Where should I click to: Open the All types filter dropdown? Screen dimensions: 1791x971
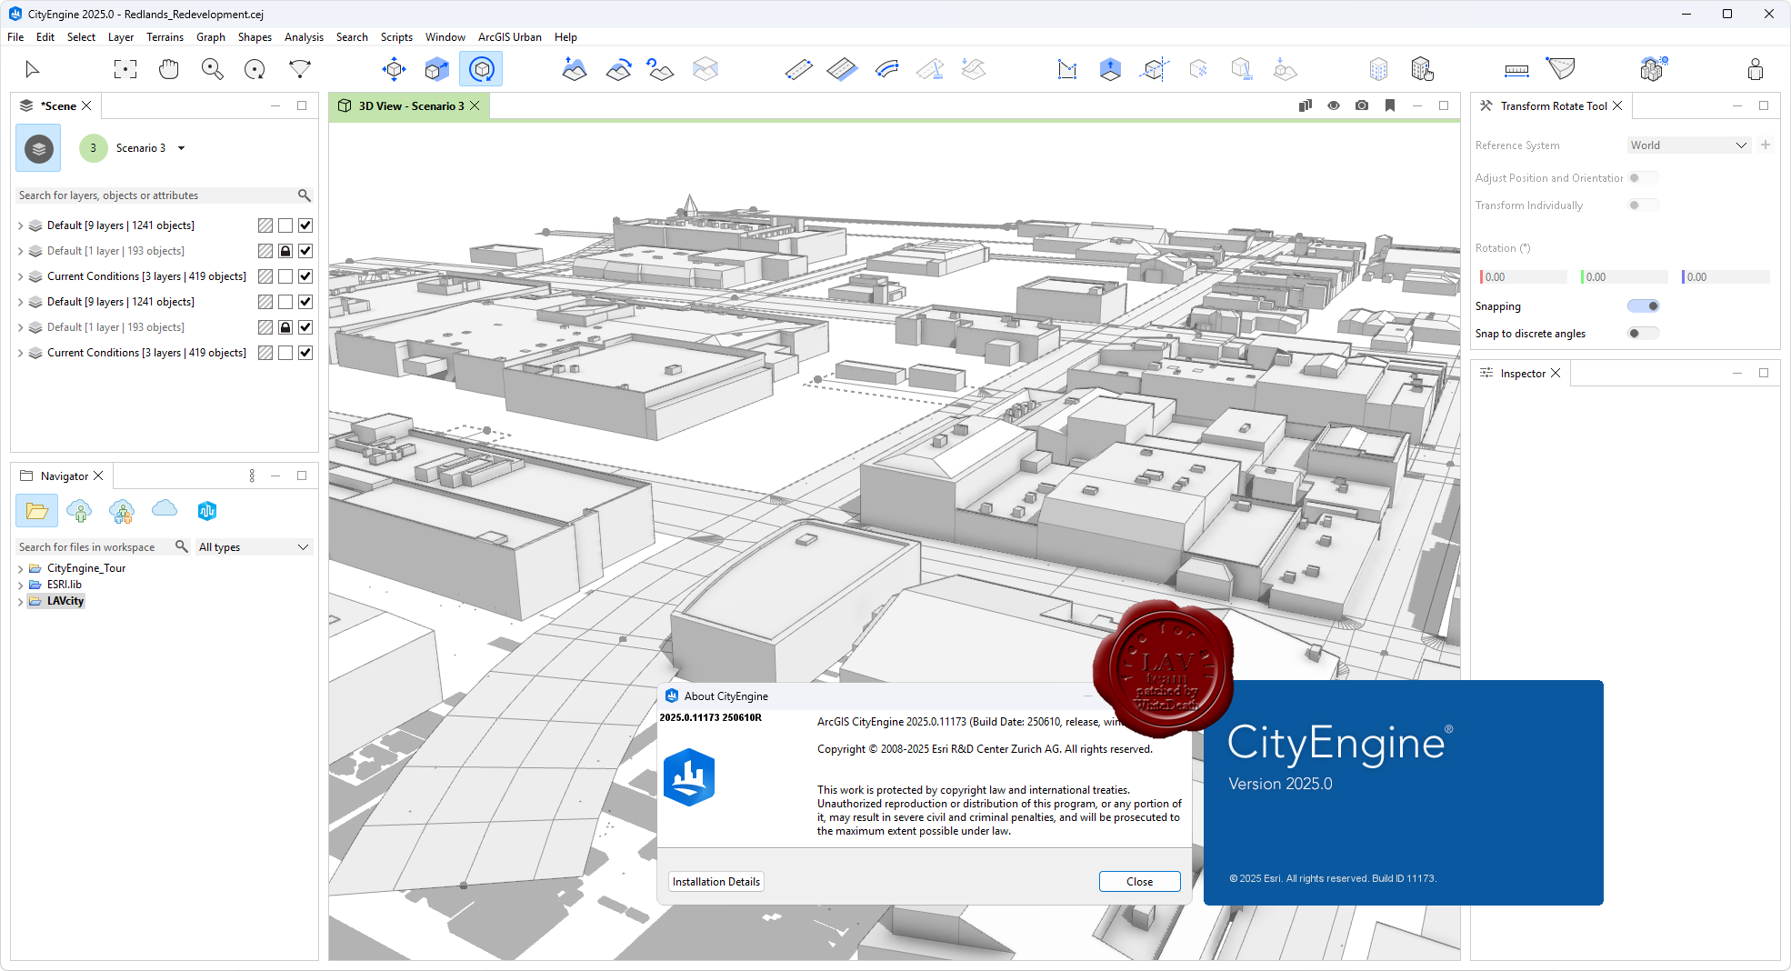(254, 547)
